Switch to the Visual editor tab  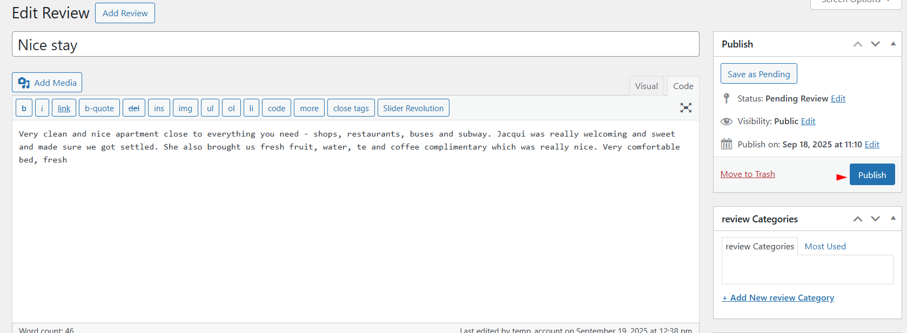pos(646,86)
